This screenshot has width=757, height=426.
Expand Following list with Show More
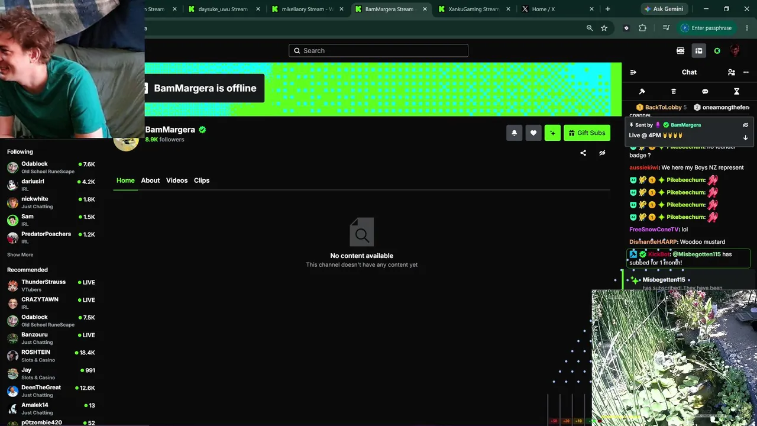[x=20, y=255]
